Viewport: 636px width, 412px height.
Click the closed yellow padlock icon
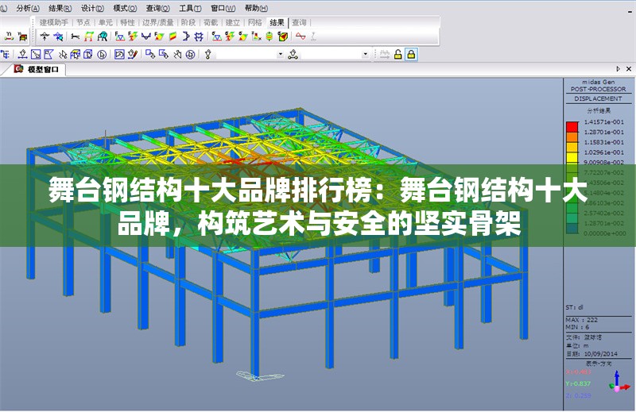click(411, 55)
